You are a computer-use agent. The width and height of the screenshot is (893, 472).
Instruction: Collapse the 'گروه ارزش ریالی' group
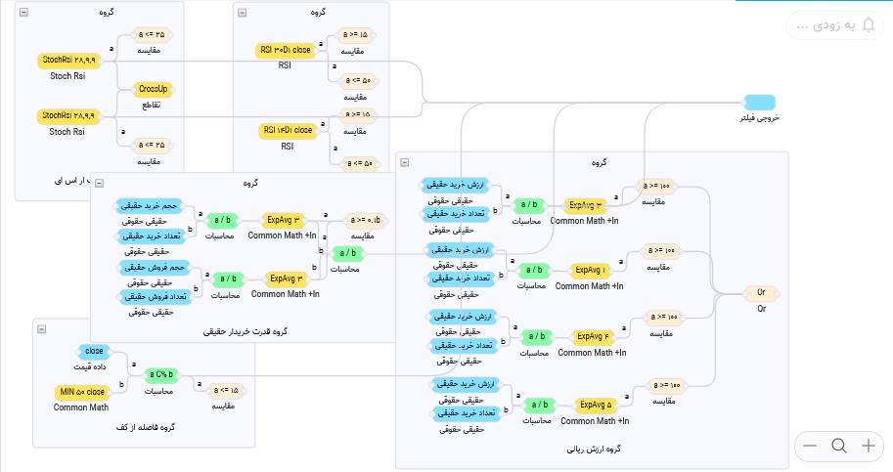[x=404, y=162]
